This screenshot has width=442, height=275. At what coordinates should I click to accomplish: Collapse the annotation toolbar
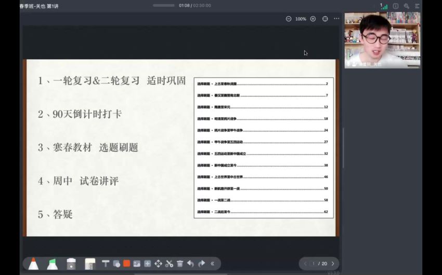pyautogui.click(x=212, y=264)
